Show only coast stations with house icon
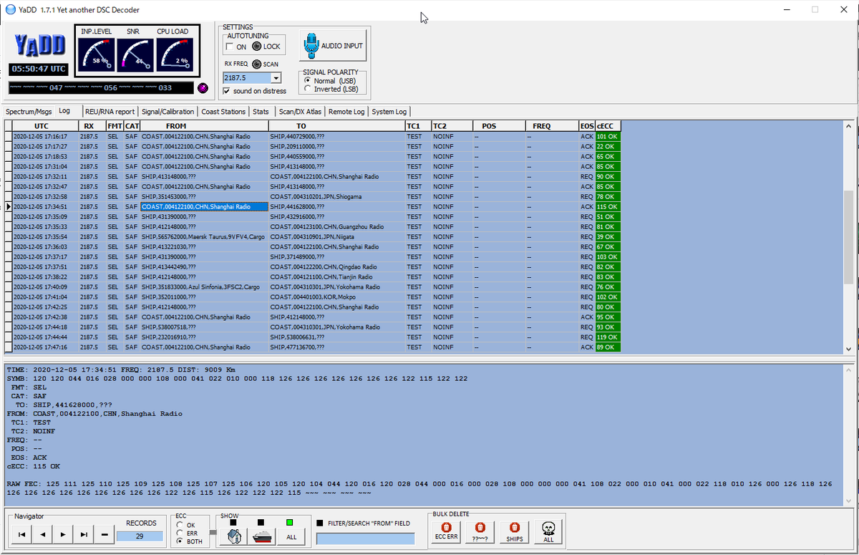The height and width of the screenshot is (555, 859). coord(233,536)
